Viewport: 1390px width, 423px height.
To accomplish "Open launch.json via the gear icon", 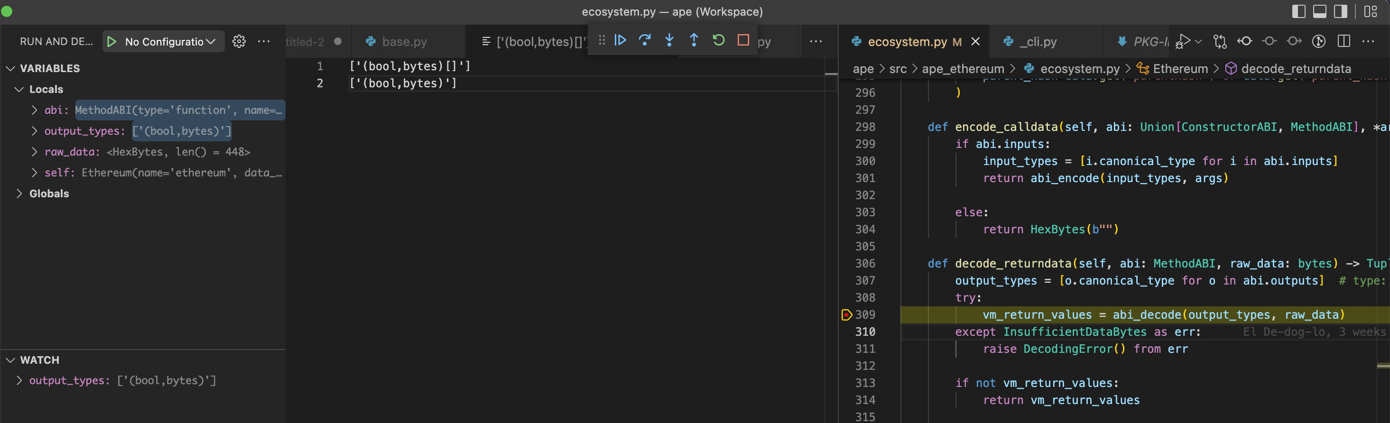I will tap(239, 42).
